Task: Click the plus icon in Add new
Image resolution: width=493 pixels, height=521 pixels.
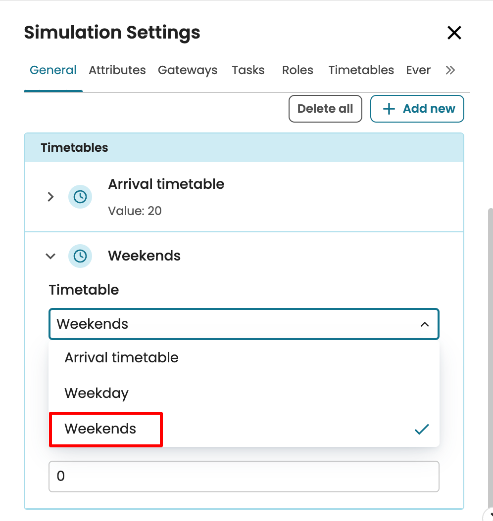Action: (x=389, y=109)
